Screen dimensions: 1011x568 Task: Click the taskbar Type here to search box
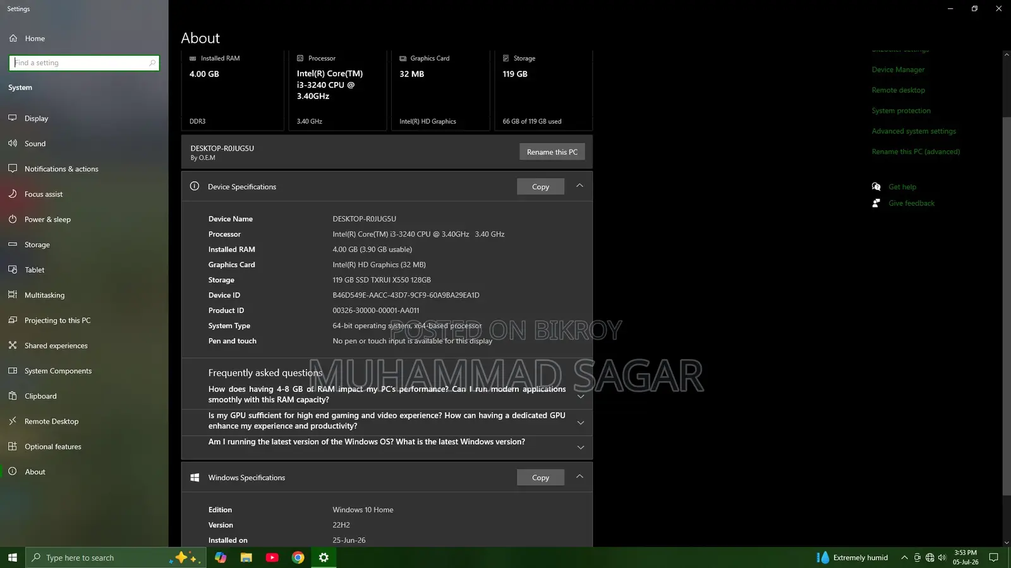point(116,557)
